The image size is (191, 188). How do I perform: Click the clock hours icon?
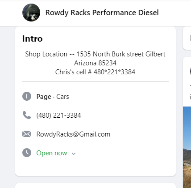tap(27, 153)
